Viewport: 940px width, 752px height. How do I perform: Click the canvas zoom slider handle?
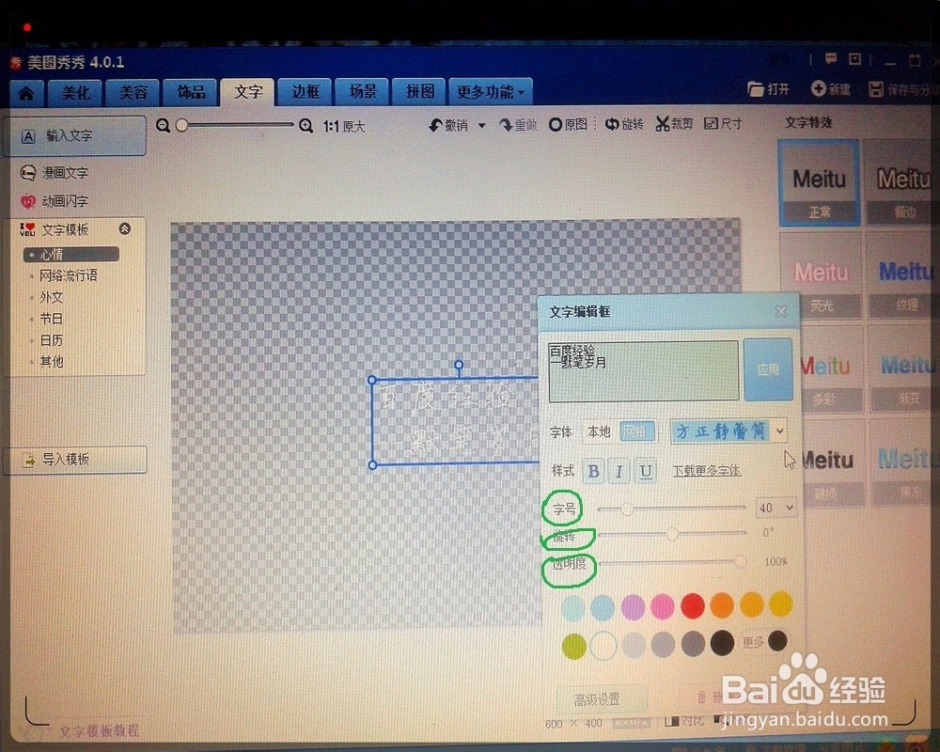pos(182,125)
